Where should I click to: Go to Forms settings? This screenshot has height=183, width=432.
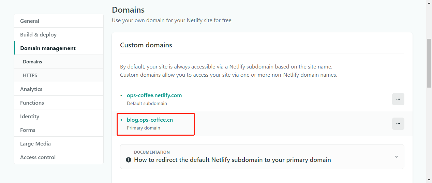pos(28,130)
